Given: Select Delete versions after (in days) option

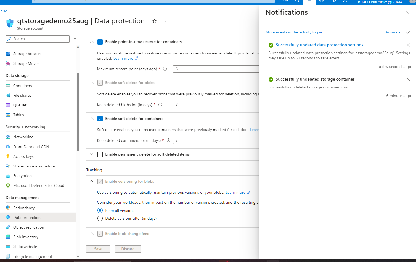Looking at the screenshot, I should [x=100, y=218].
